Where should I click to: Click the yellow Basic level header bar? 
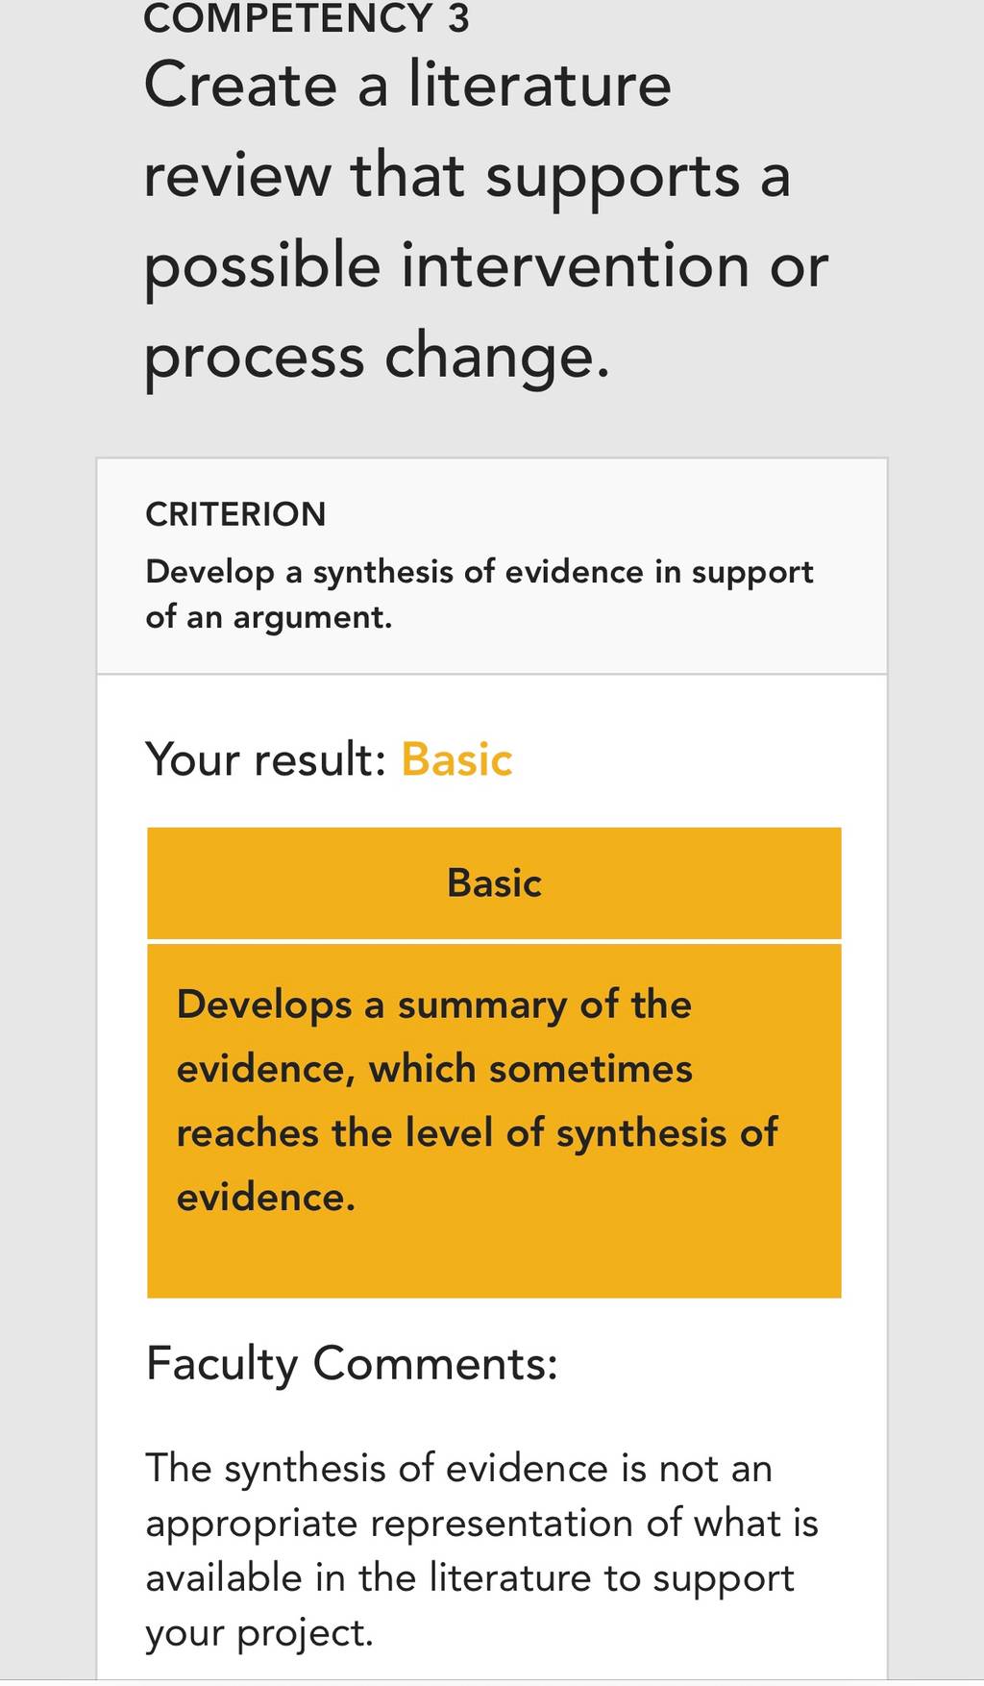pyautogui.click(x=494, y=882)
